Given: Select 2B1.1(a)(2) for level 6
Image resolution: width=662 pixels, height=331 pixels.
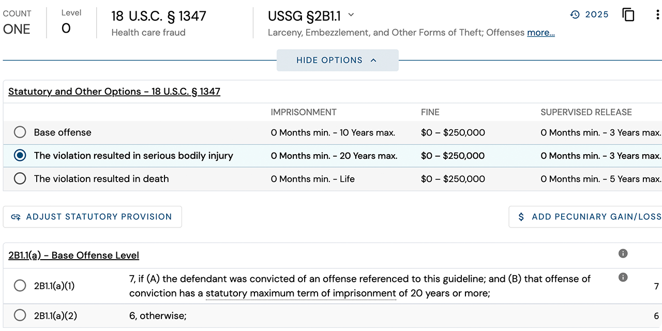Looking at the screenshot, I should tap(20, 315).
